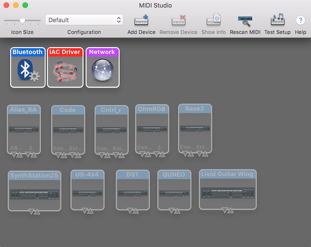
Task: Open Help with question mark button
Action: tap(300, 20)
